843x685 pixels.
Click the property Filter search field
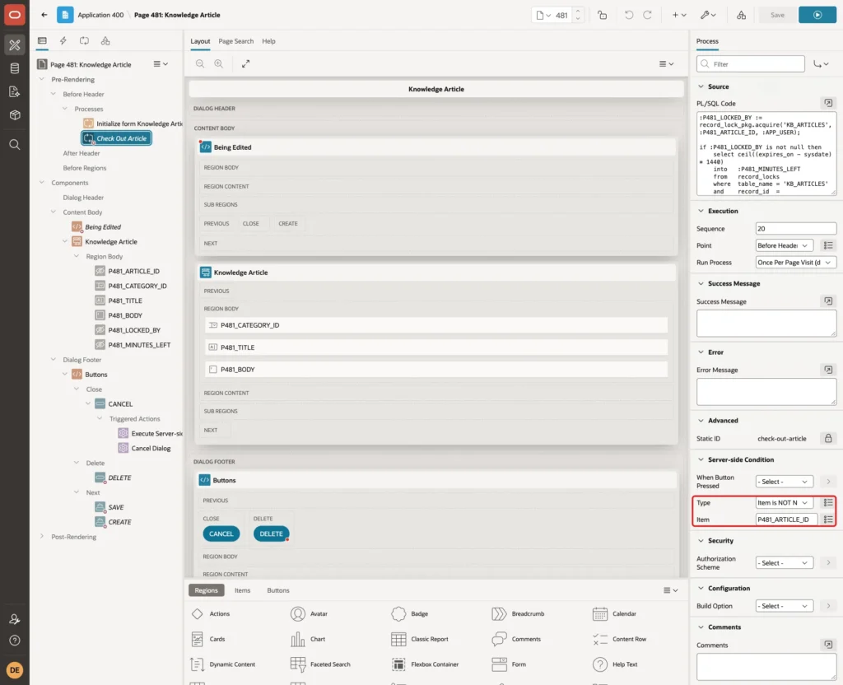coord(751,64)
